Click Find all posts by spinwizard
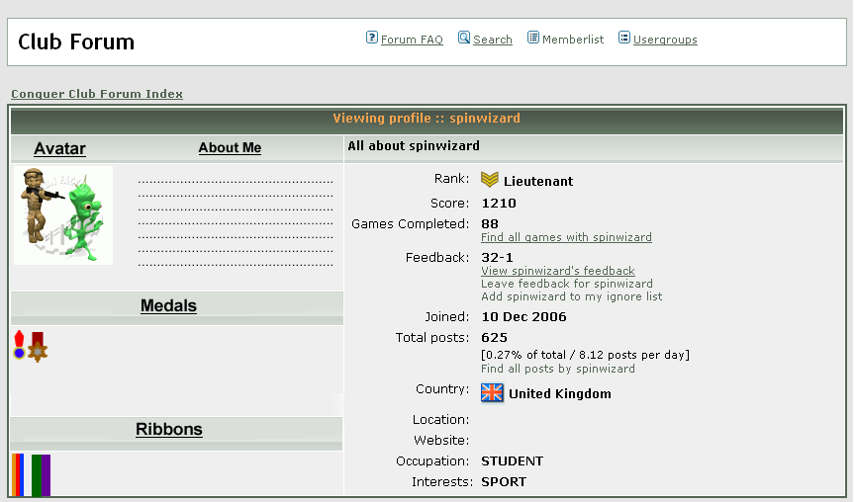Screen dimensions: 855x502 click(558, 369)
